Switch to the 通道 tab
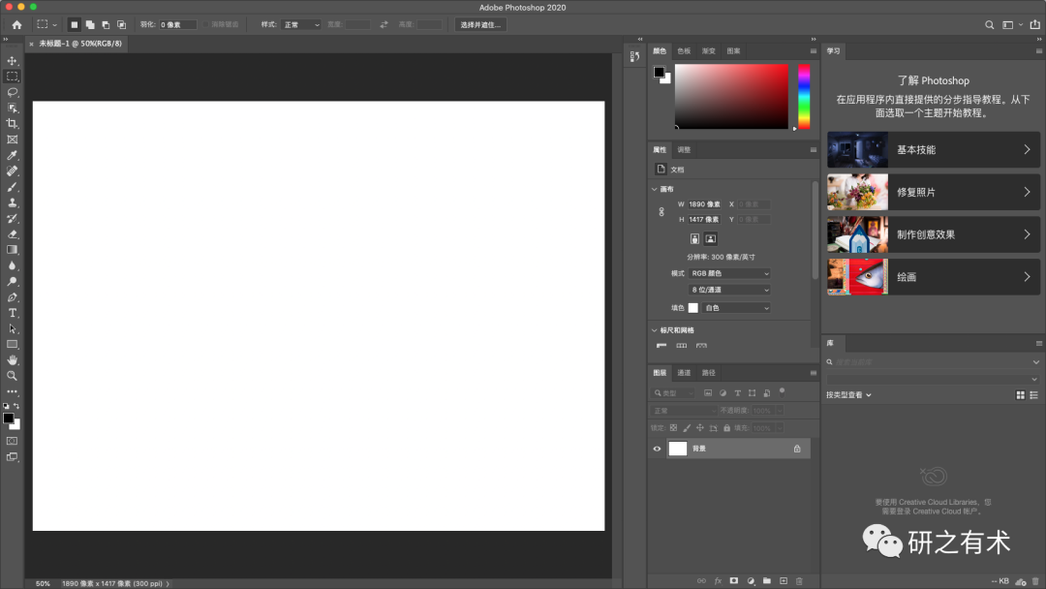 (684, 373)
